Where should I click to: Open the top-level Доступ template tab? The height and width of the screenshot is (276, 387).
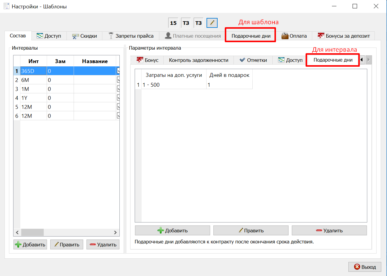(49, 36)
